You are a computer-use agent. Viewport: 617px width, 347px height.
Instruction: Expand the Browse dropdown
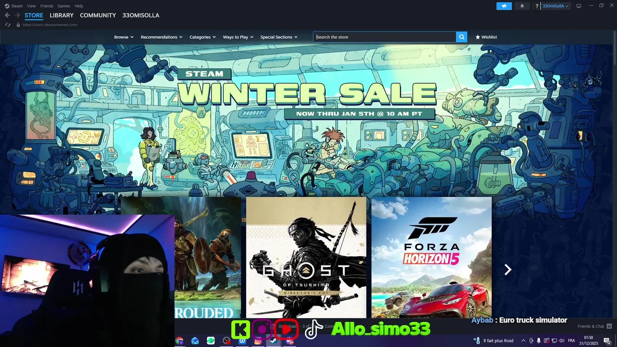click(x=123, y=37)
